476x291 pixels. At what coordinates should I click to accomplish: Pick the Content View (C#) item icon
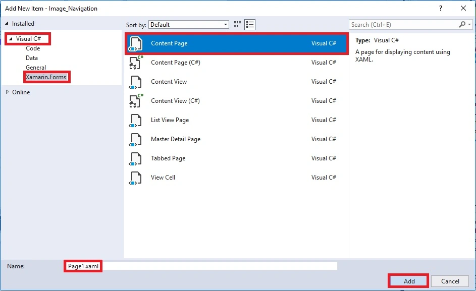click(136, 101)
